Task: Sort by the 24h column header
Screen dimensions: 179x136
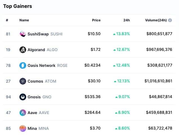Action: pos(126,20)
